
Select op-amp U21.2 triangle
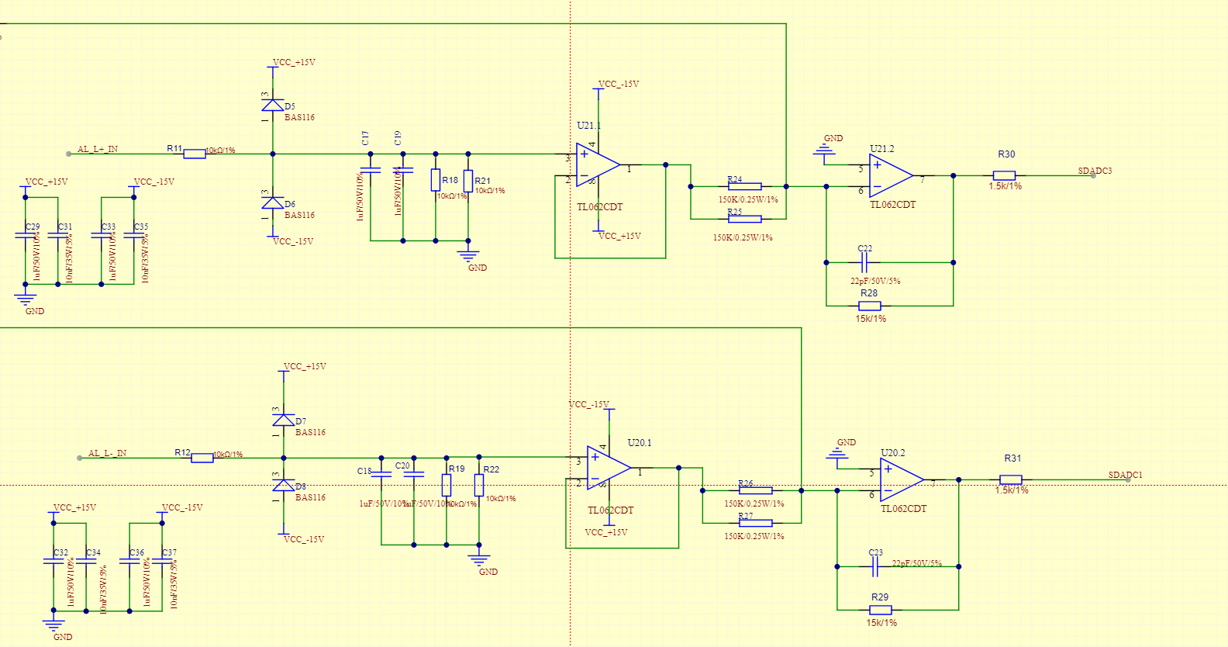(892, 175)
